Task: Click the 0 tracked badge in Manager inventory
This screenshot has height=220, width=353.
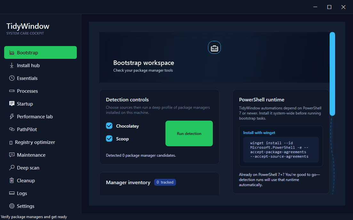Action: pos(165,182)
